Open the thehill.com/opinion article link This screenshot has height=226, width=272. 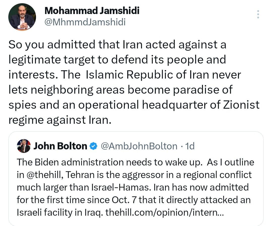click(165, 213)
